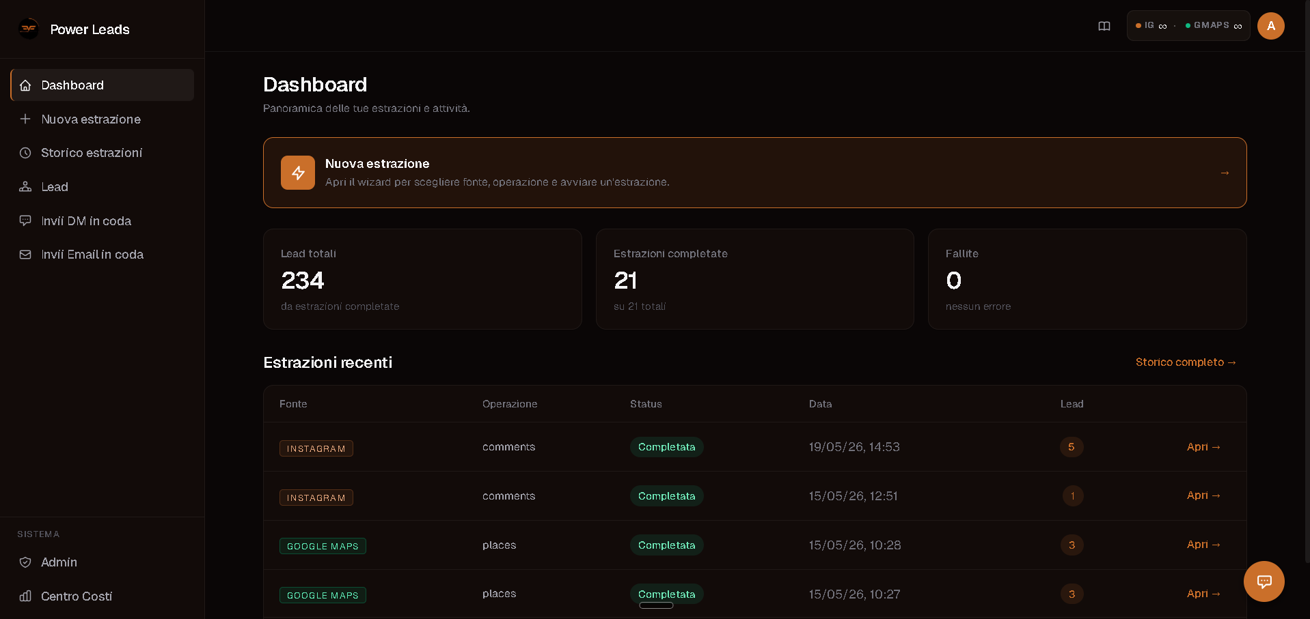Image resolution: width=1310 pixels, height=619 pixels.
Task: Click the bar chart icon beside Centro Costi
Action: (x=25, y=596)
